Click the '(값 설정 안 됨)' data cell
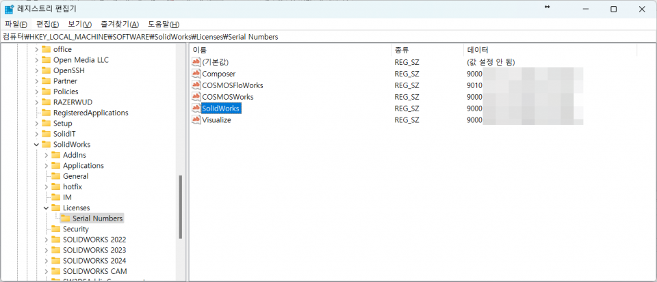The height and width of the screenshot is (282, 657). (x=491, y=62)
